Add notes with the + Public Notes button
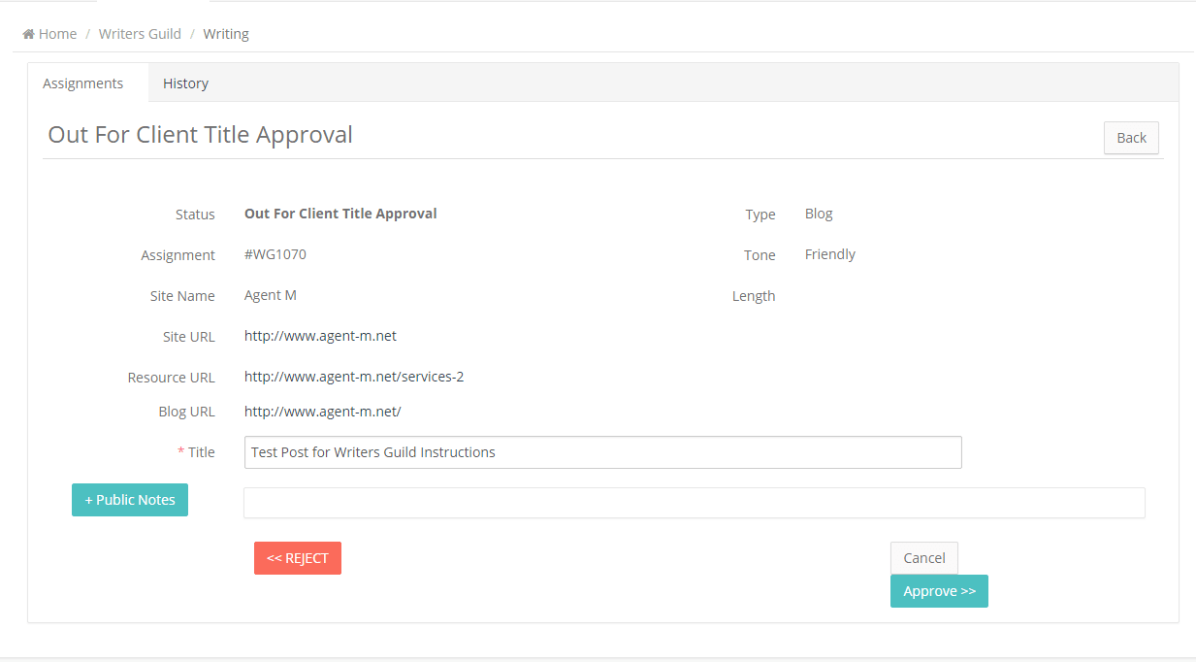The height and width of the screenshot is (662, 1196). point(130,500)
